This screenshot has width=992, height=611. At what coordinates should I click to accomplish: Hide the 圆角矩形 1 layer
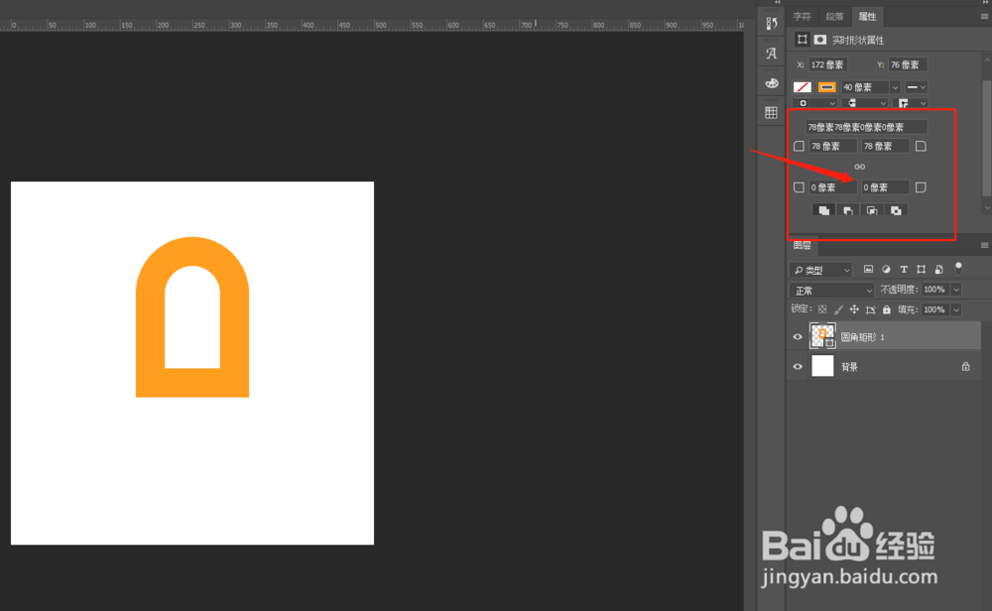(x=798, y=337)
